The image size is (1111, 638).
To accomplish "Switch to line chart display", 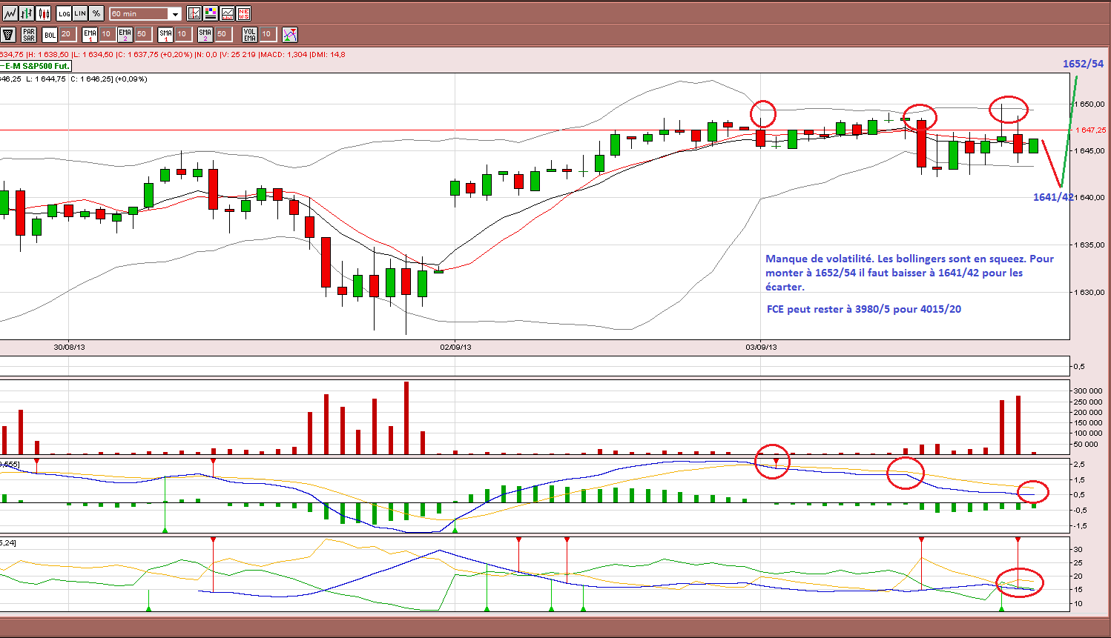I will click(x=10, y=13).
